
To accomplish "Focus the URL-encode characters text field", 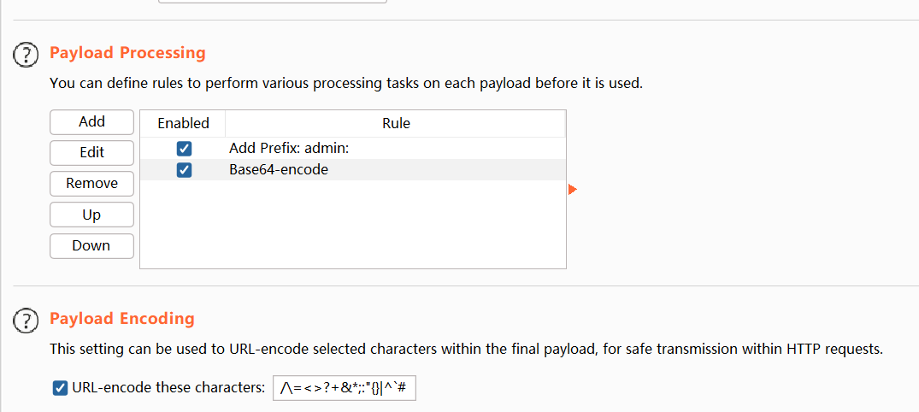I will pyautogui.click(x=345, y=389).
